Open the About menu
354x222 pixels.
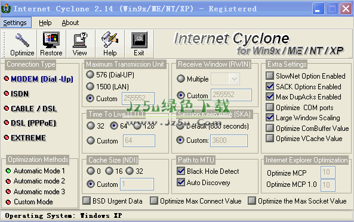(x=70, y=23)
